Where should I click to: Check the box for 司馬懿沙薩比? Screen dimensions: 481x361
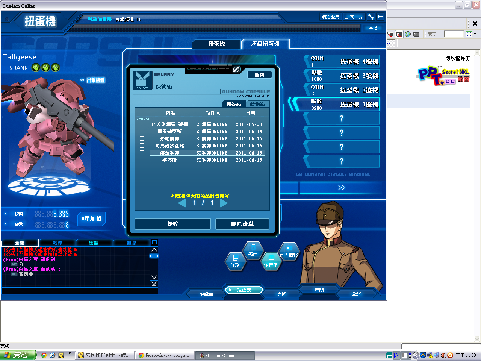coord(142,146)
